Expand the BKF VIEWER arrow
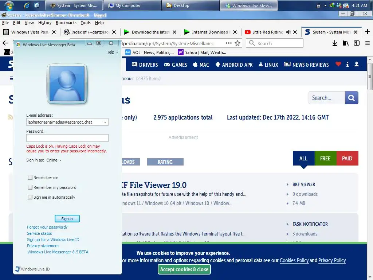373x280 pixels. tap(287, 184)
